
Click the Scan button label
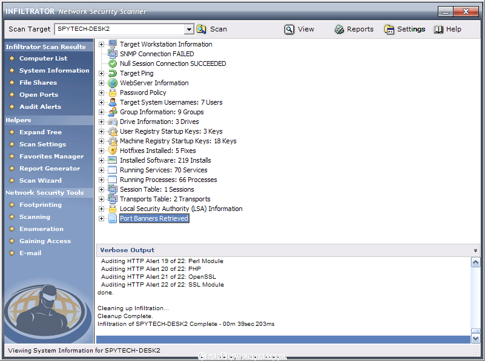[x=219, y=29]
